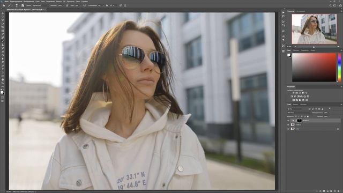Click the Home icon in options bar
Viewport: 343px width, 193px height.
pyautogui.click(x=4, y=5)
